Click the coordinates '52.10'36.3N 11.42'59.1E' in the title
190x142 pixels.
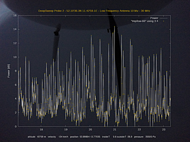coord(82,11)
